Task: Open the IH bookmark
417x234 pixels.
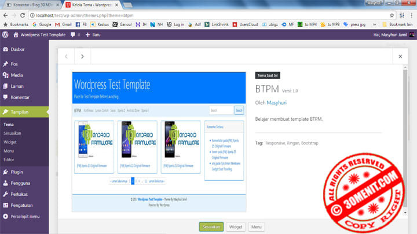Action: [141, 24]
